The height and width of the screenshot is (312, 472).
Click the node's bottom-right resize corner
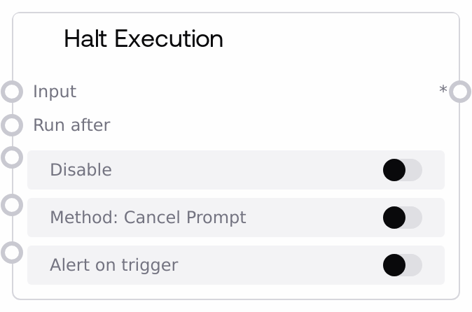(457, 297)
